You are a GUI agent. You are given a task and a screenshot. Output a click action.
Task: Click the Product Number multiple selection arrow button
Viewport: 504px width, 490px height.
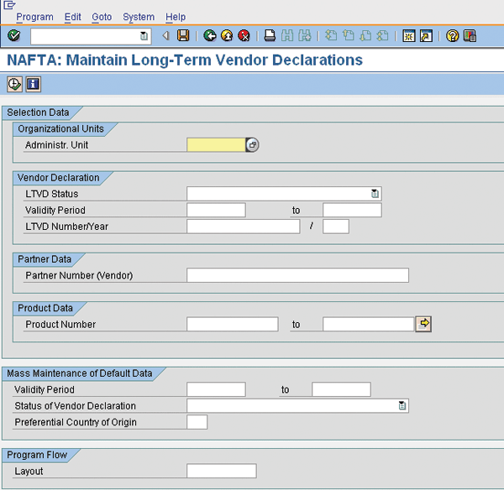423,324
